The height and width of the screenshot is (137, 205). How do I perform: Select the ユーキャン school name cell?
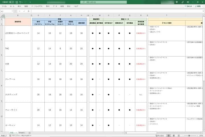(x=18, y=125)
